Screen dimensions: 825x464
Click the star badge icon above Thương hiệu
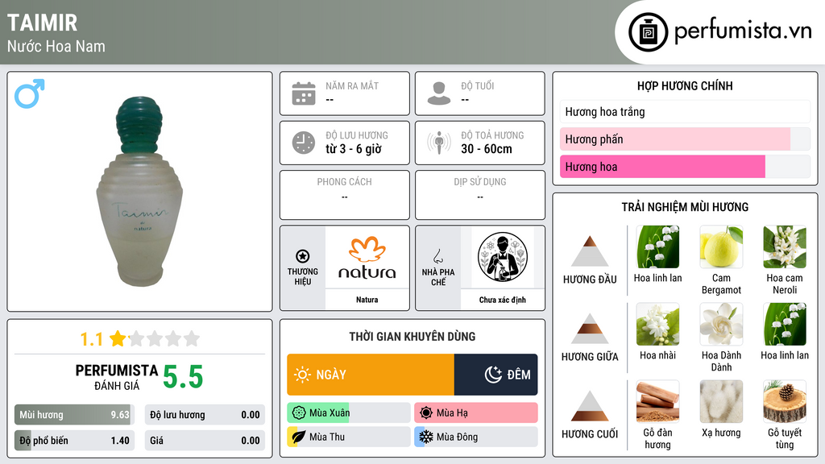point(303,256)
